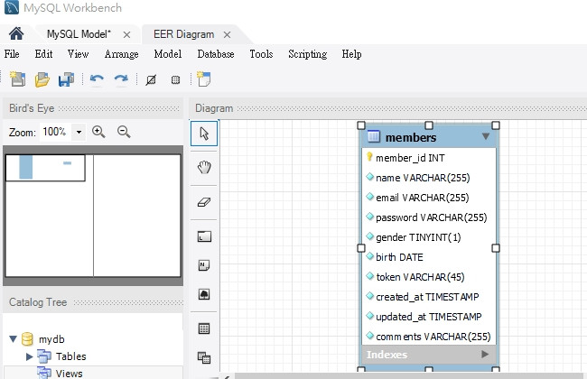Toggle snap to grid alignment
The image size is (587, 379).
(175, 79)
